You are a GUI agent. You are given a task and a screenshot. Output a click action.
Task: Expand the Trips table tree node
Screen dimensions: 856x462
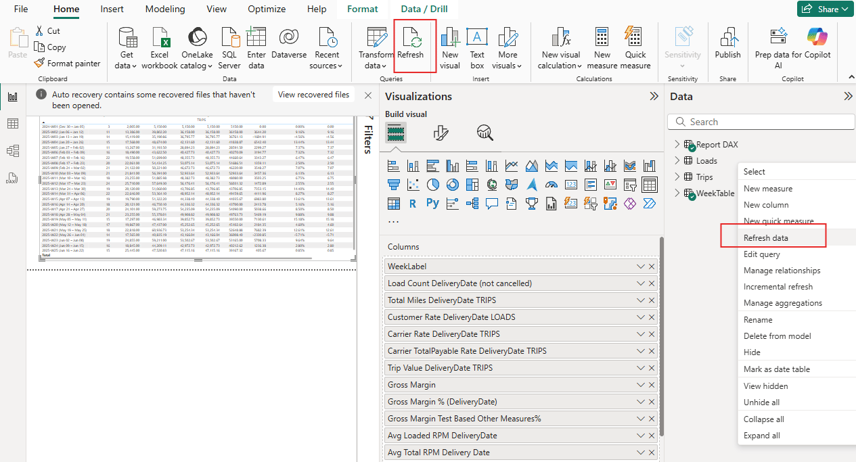click(677, 177)
